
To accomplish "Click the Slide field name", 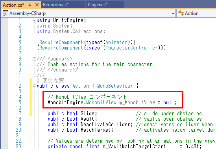I will pos(88,114).
